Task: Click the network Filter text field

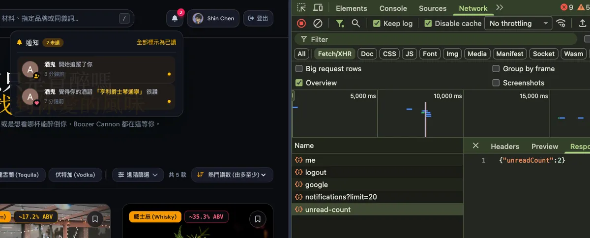Action: point(436,39)
